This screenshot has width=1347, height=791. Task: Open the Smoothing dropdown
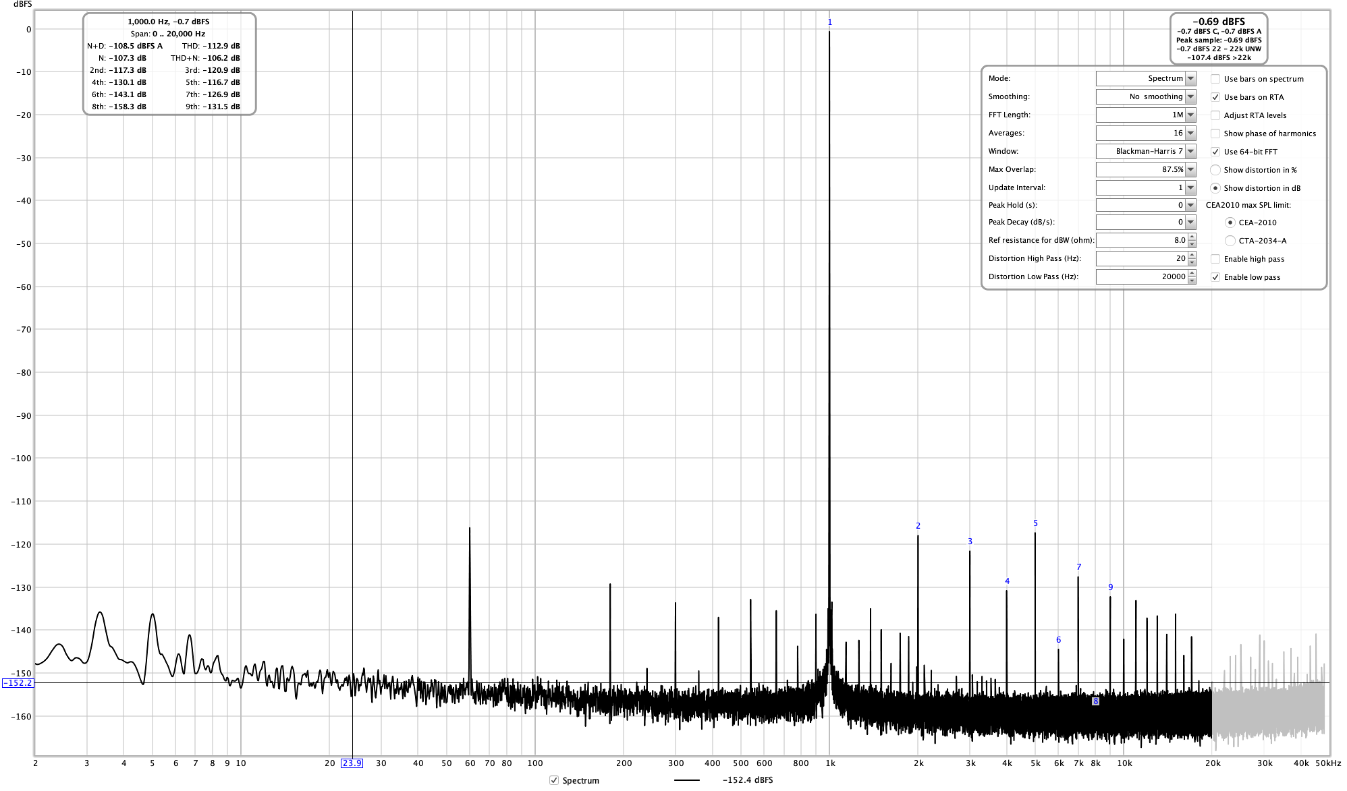coord(1146,96)
